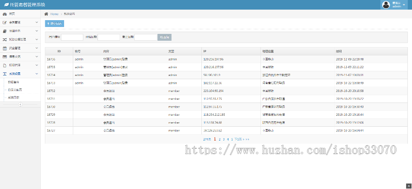Go to page 2 of log

coord(220,140)
